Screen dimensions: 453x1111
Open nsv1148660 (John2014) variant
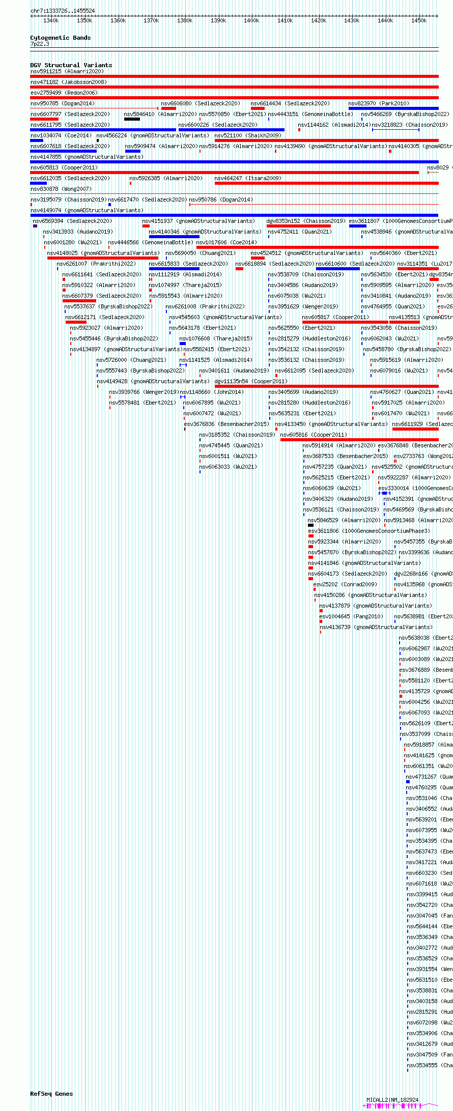[x=182, y=397]
